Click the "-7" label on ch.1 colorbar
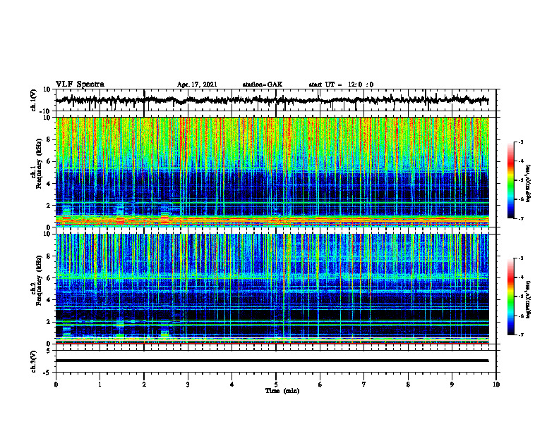Screen dimensions: 559x431 520,218
